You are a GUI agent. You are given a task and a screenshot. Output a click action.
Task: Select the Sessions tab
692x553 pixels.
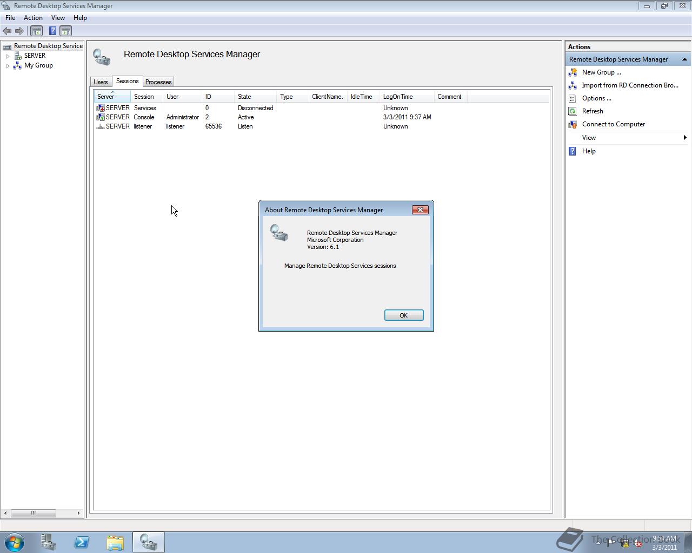tap(128, 81)
